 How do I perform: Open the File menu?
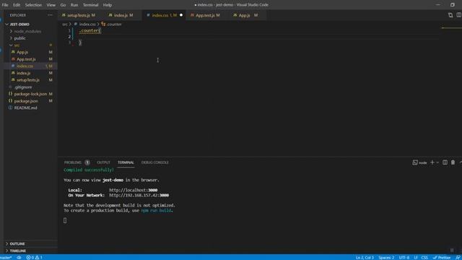click(x=5, y=5)
